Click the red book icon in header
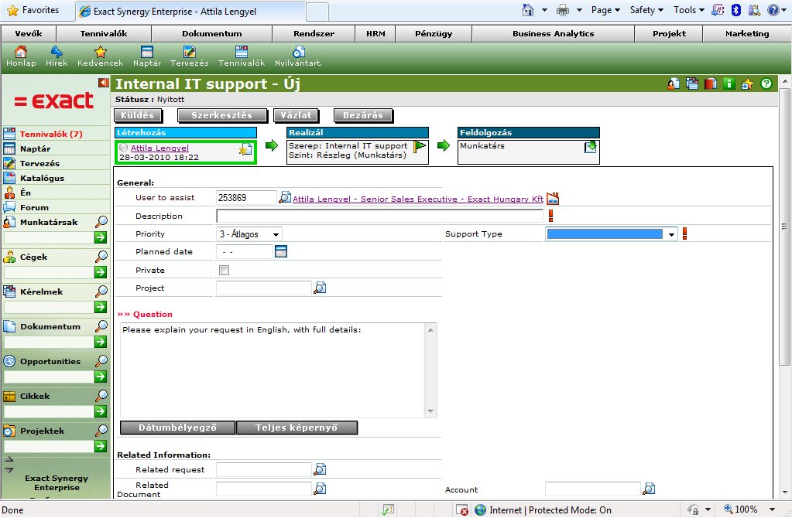This screenshot has width=792, height=518. pyautogui.click(x=711, y=83)
